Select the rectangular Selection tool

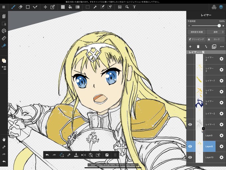(x=88, y=7)
